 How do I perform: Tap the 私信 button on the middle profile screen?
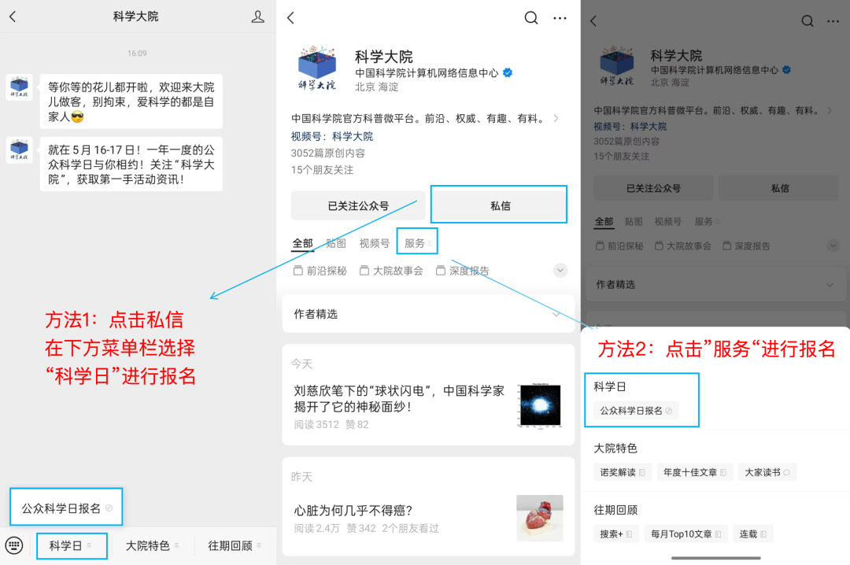[499, 205]
